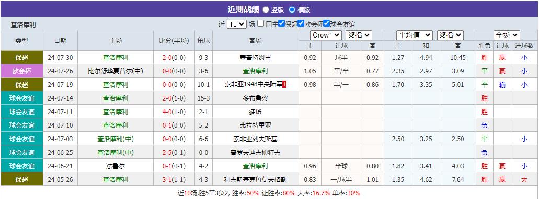Click the 日期 column header
Image resolution: width=539 pixels, height=199 pixels.
click(x=60, y=41)
